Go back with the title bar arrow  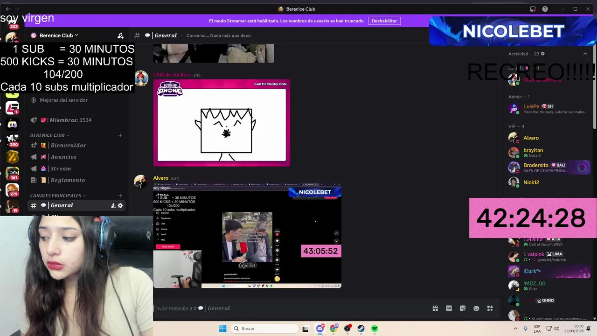[8, 9]
